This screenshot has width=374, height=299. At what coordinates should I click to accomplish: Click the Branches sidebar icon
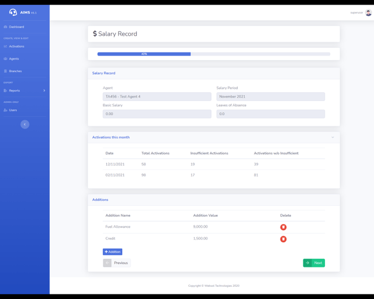5,71
